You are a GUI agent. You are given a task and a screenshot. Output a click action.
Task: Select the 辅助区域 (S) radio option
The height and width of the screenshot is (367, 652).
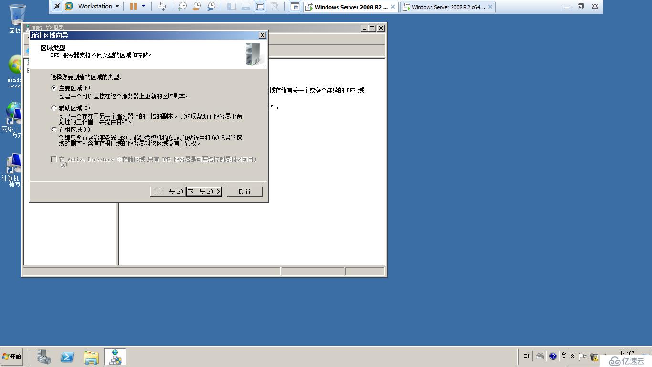point(54,108)
